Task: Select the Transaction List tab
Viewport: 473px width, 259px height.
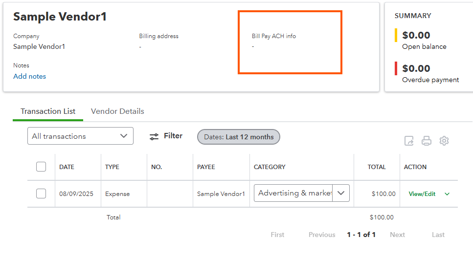Action: (48, 111)
